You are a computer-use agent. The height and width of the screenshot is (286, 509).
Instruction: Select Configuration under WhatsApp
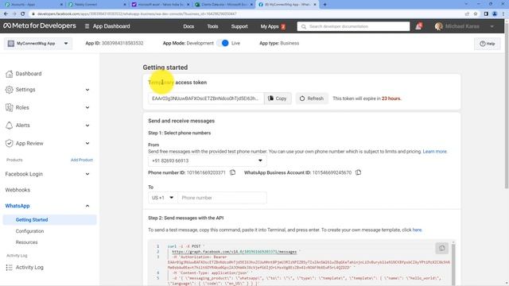point(30,231)
